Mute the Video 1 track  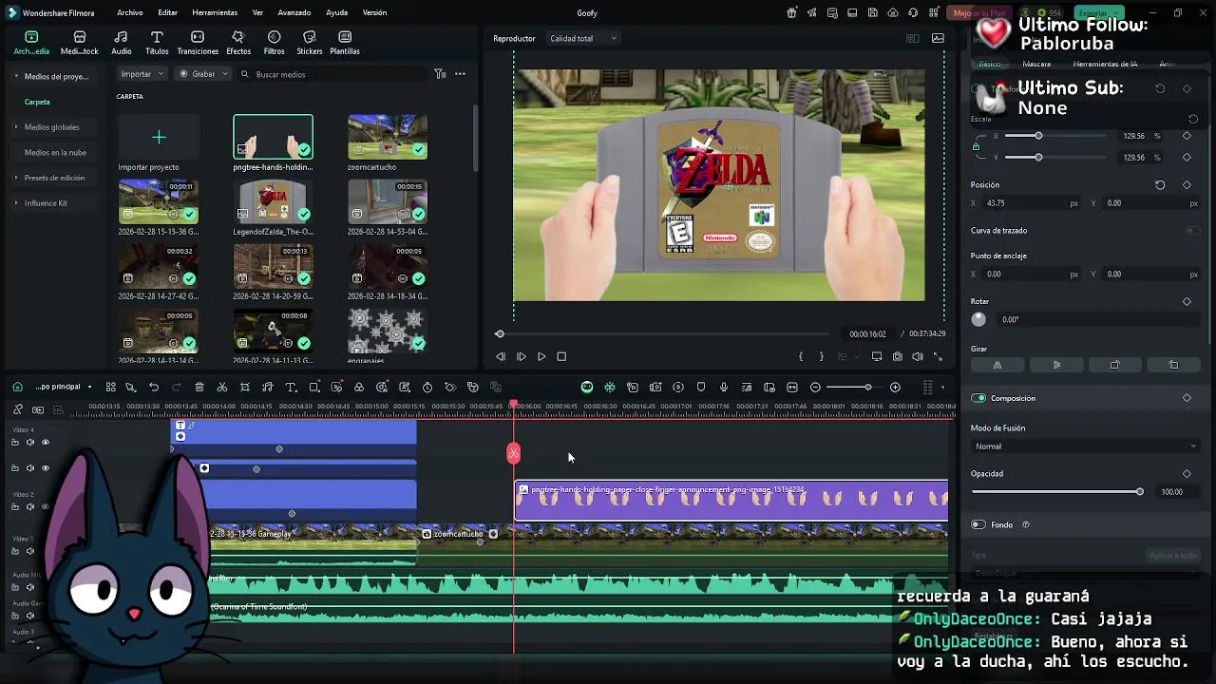tap(29, 551)
